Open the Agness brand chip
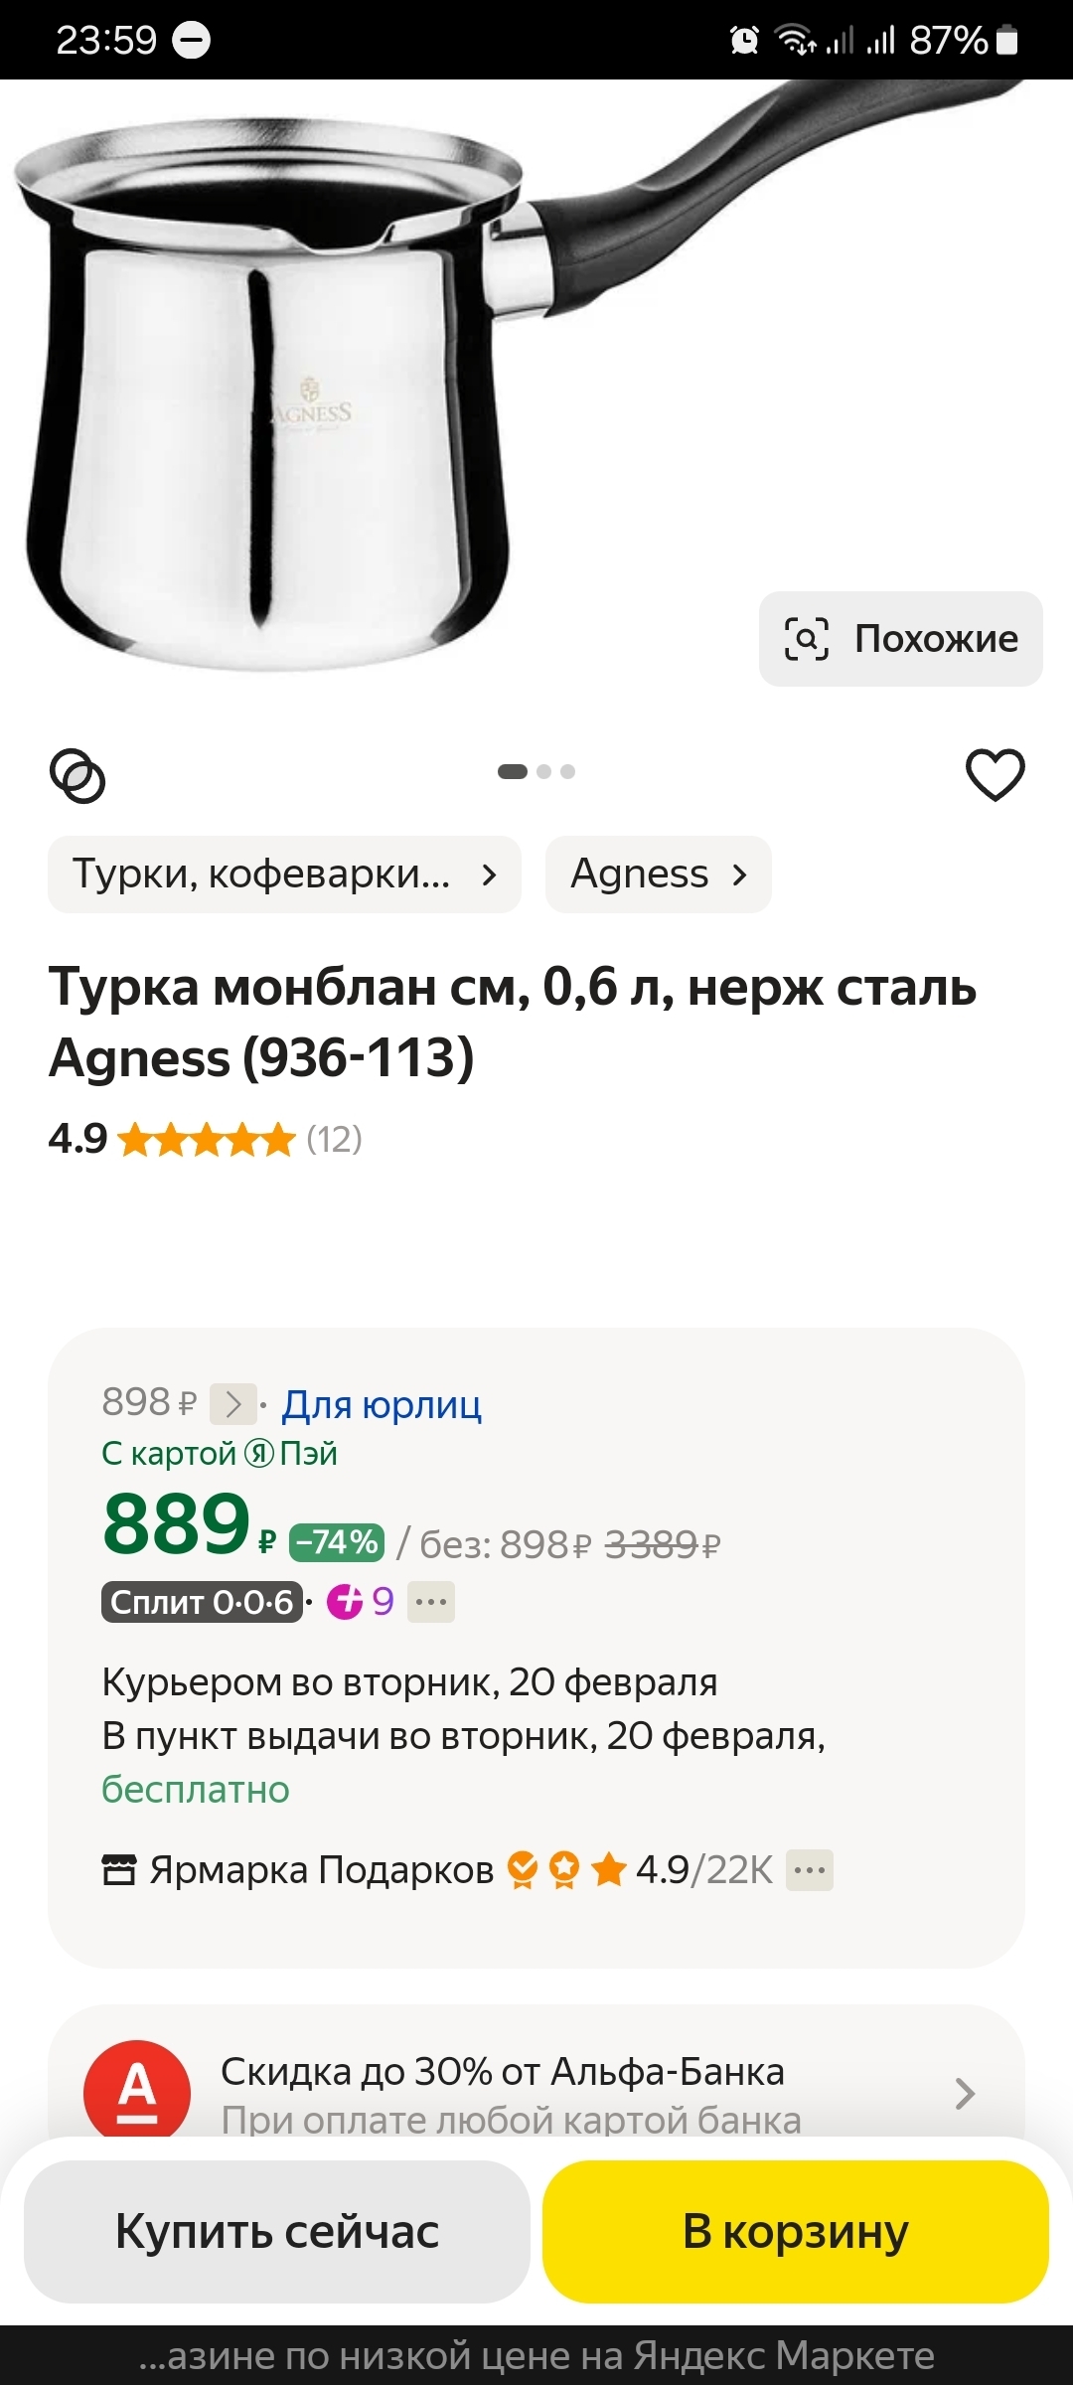Screen dimensions: 1073x2385 (x=658, y=874)
